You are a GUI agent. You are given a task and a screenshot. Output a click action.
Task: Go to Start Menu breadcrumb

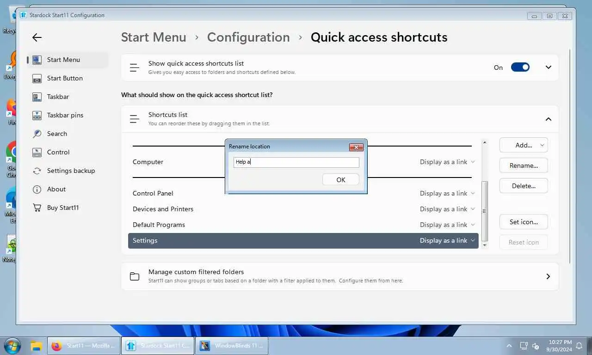154,37
